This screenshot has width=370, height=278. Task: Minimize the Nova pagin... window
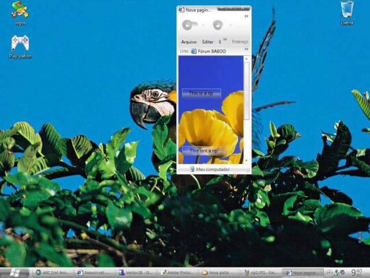click(x=222, y=9)
